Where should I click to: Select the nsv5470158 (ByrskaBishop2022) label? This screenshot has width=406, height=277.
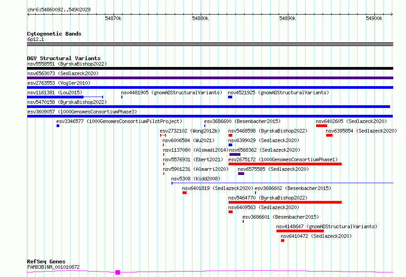[x=67, y=102]
